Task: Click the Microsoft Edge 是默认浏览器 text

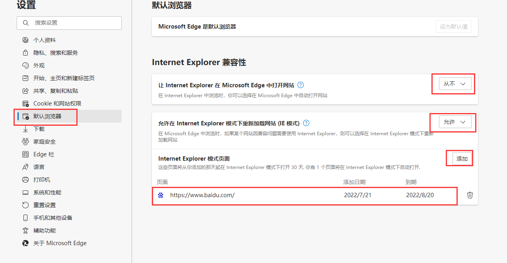Action: click(x=197, y=27)
